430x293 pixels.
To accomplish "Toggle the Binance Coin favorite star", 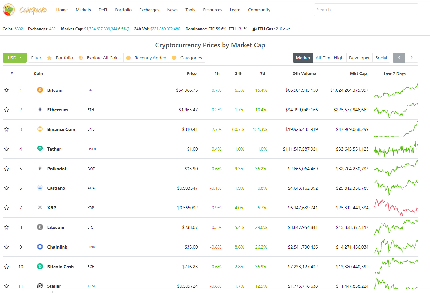I will 6,129.
